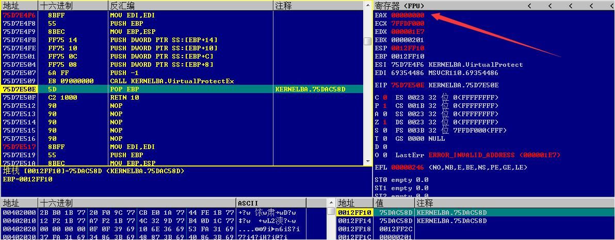This screenshot has width=615, height=240.
Task: Select the EAX register value 00000000
Action: click(408, 15)
